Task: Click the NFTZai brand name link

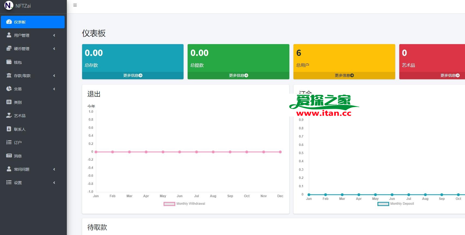Action: click(x=23, y=6)
